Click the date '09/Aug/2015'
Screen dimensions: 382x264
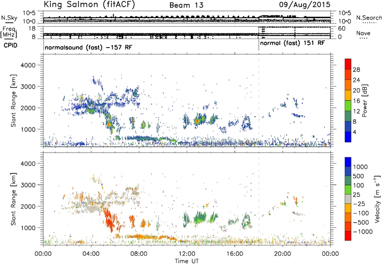305,5
